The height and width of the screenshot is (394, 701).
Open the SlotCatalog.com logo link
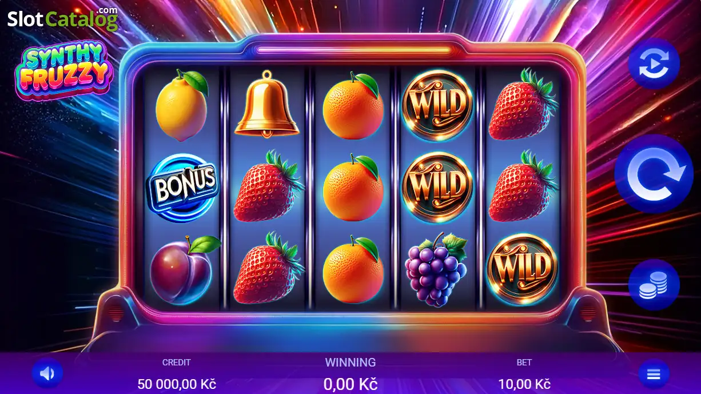click(x=62, y=19)
